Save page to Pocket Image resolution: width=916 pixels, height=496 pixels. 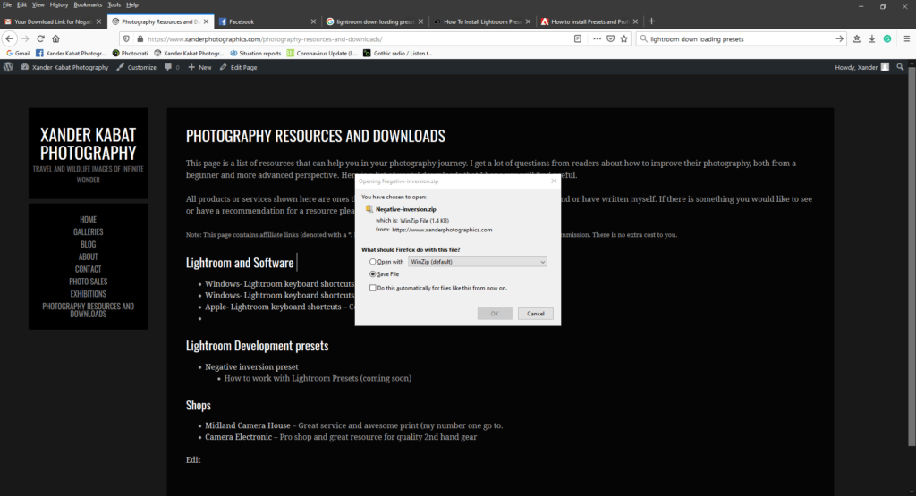pos(610,38)
